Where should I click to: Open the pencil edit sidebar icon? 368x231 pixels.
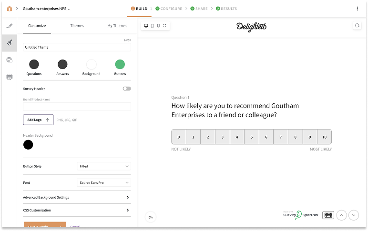pos(10,26)
